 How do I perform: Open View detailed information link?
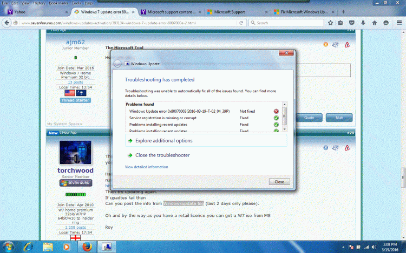click(x=146, y=167)
